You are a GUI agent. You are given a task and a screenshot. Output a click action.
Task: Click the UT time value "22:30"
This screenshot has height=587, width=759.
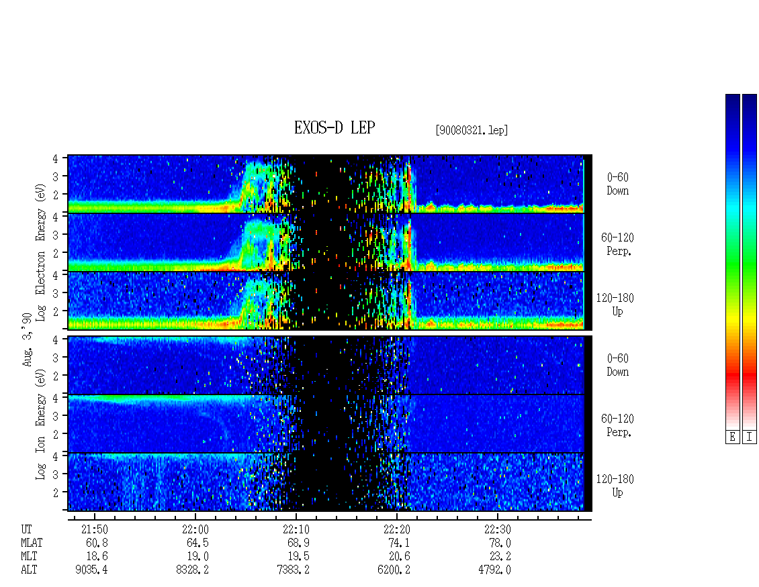[498, 529]
